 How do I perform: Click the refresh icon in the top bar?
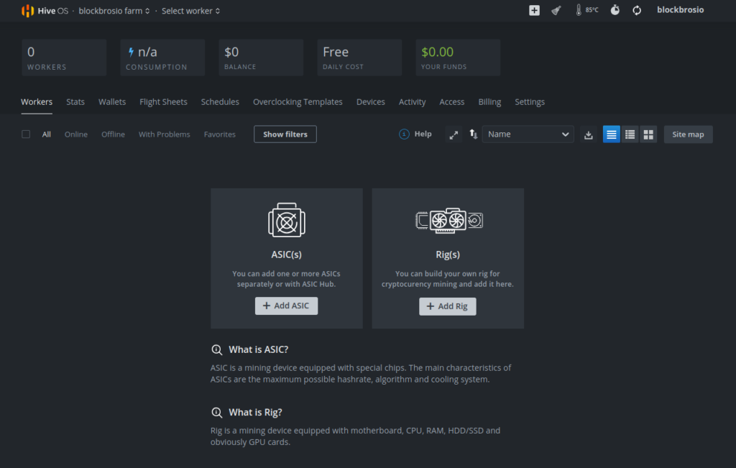(637, 10)
